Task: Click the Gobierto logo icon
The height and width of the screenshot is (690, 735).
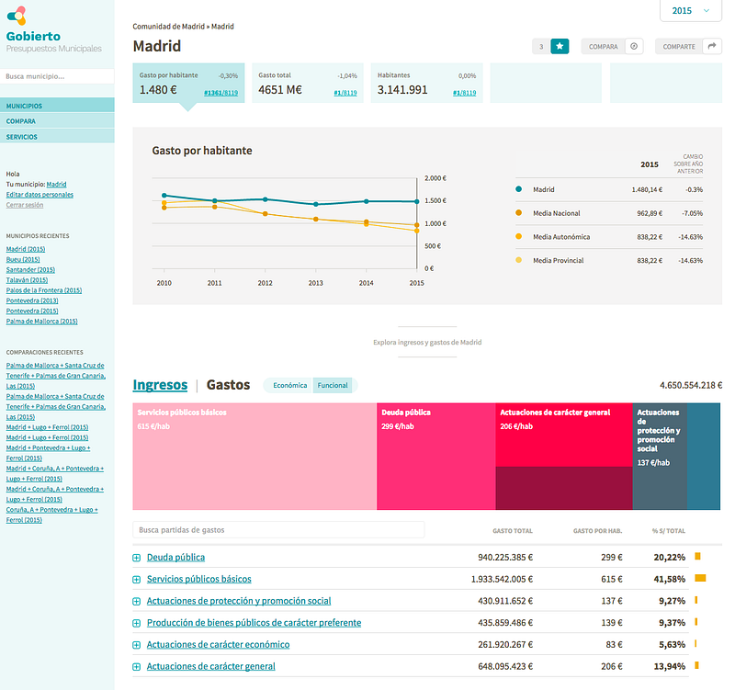Action: [17, 16]
